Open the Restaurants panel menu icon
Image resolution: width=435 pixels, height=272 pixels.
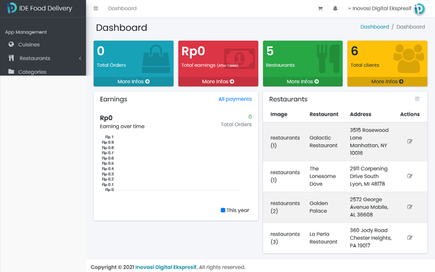417,99
